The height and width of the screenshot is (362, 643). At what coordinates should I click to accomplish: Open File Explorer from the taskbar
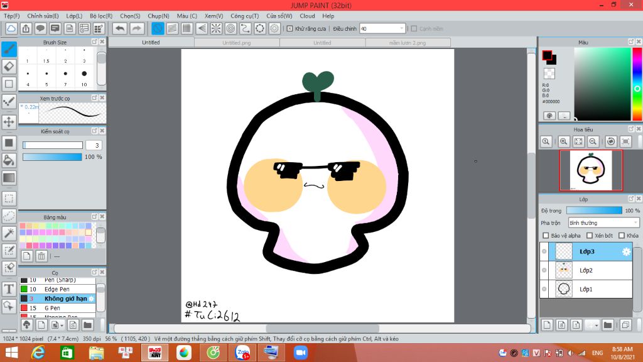coord(96,353)
